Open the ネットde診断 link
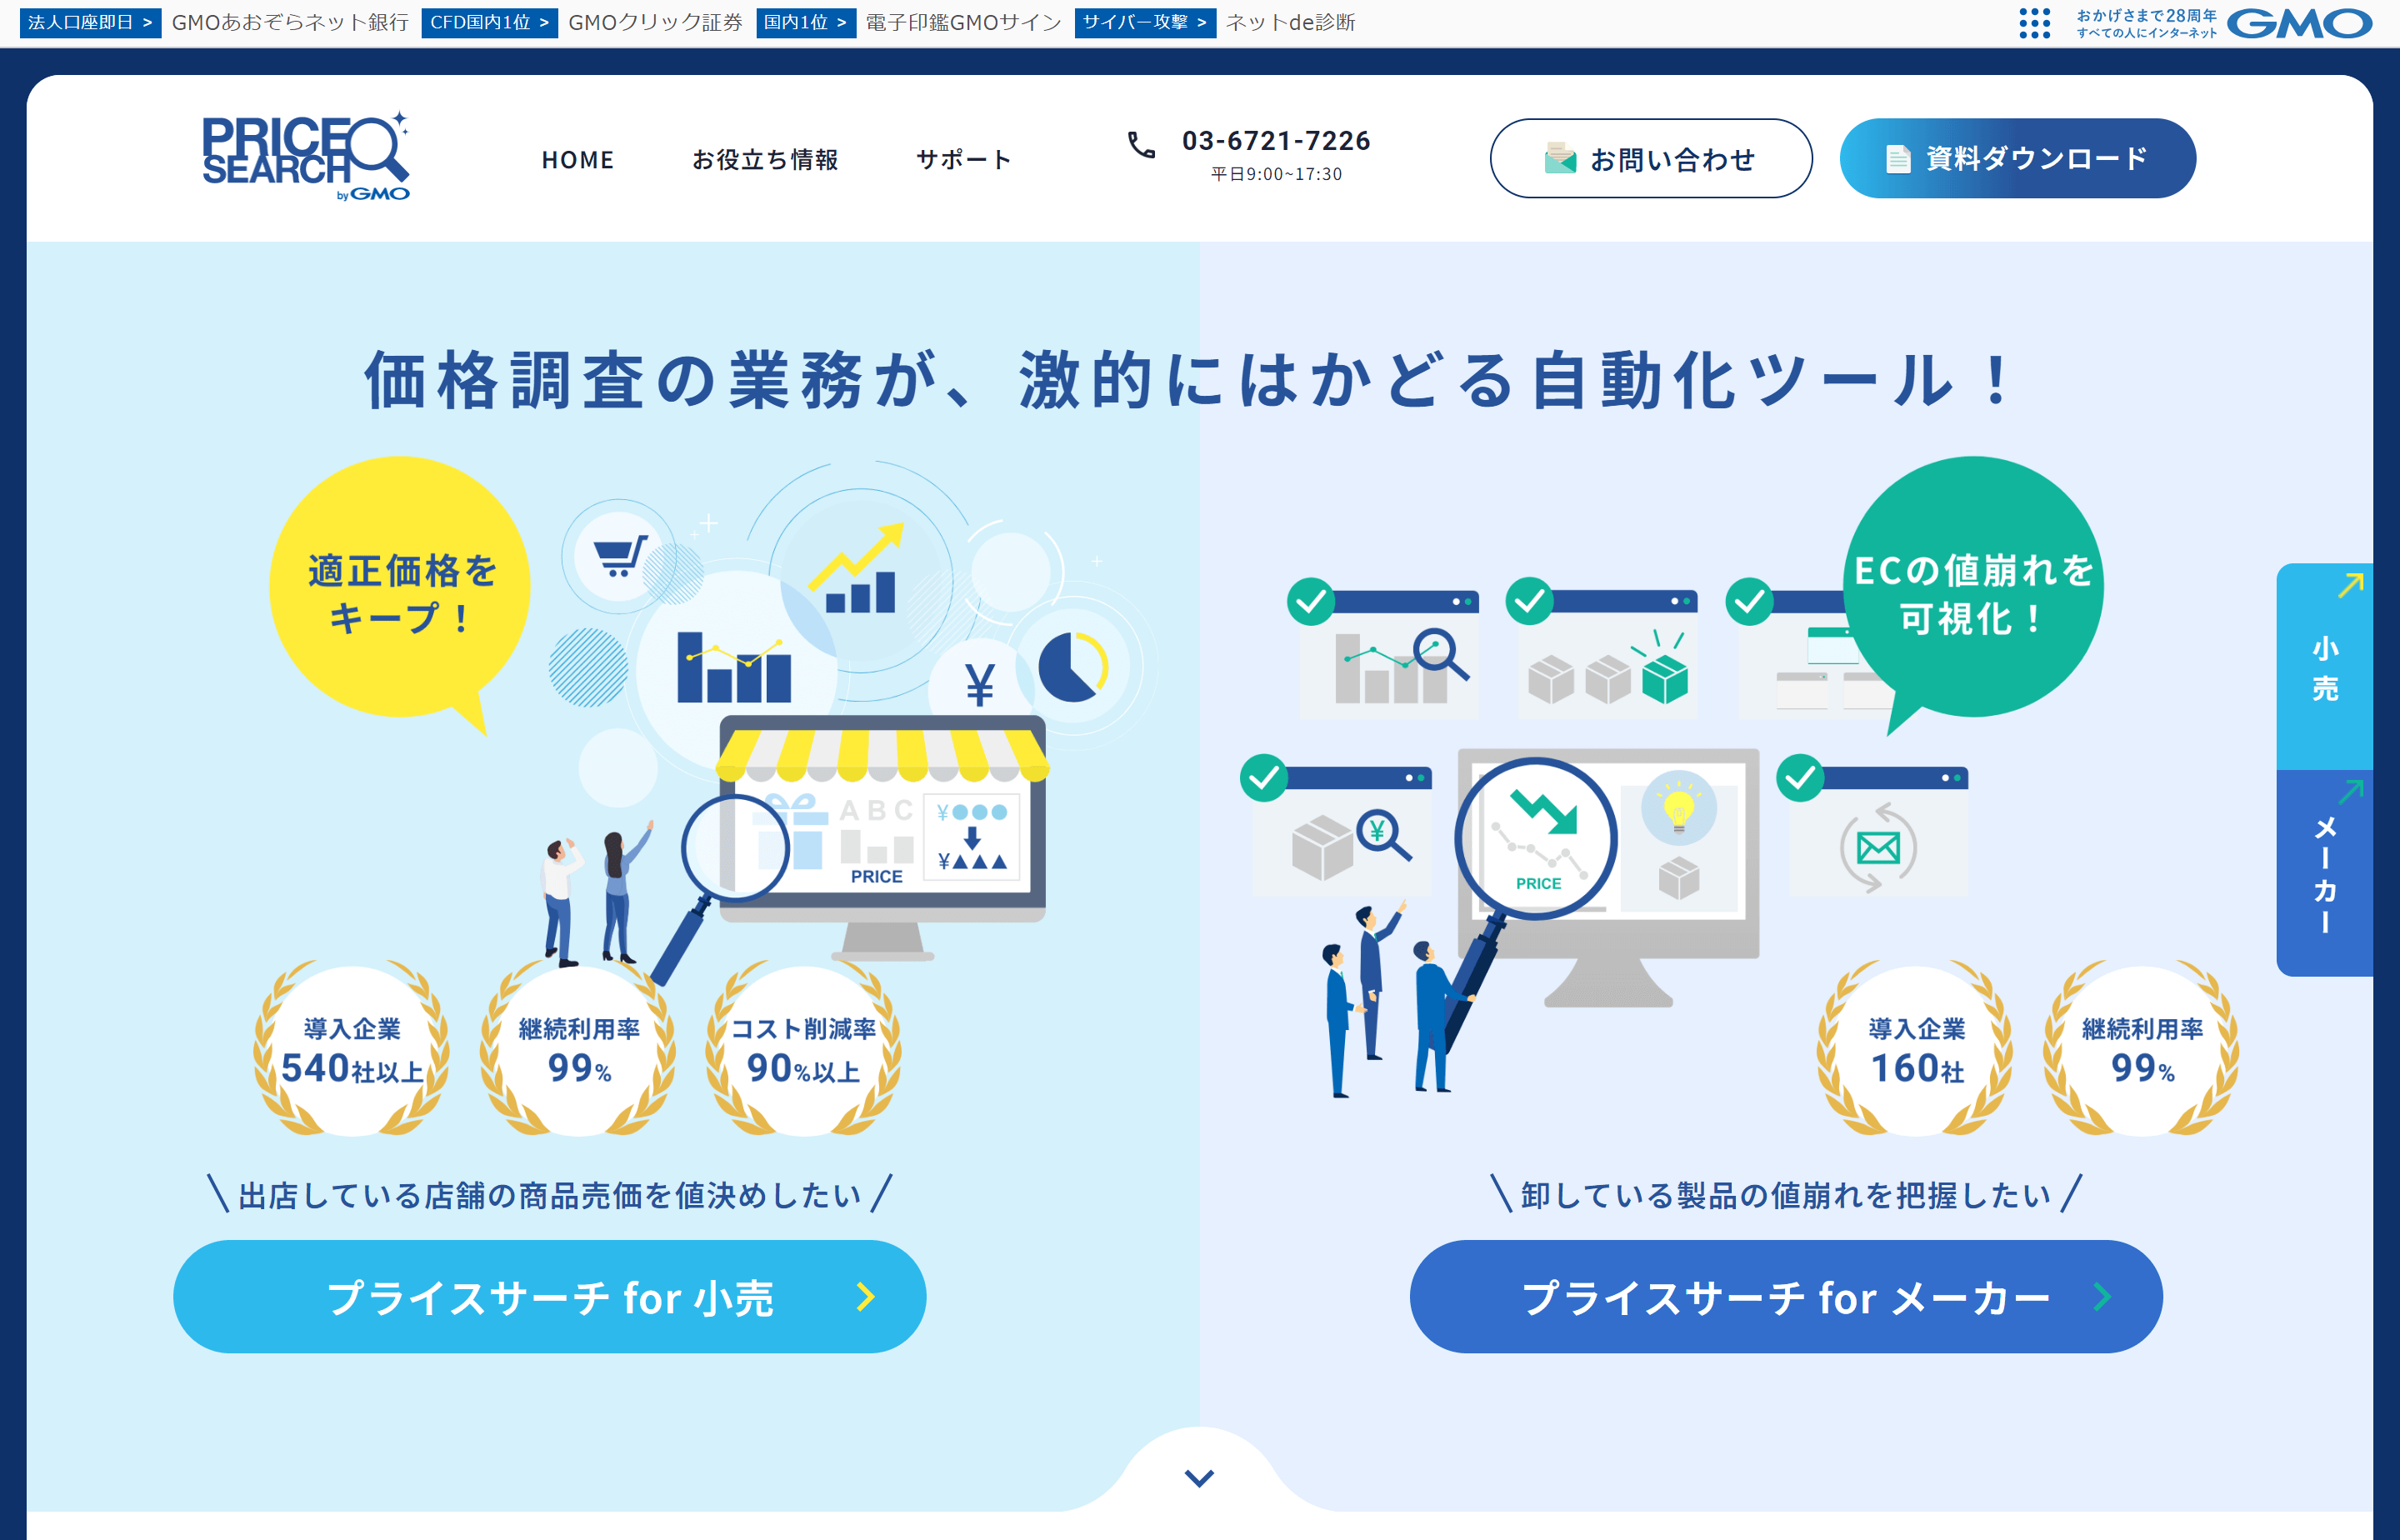2400x1540 pixels. tap(1290, 22)
